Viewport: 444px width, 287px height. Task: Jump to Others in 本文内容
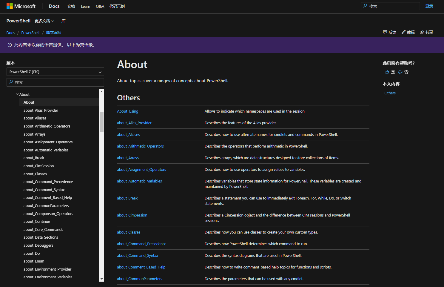pyautogui.click(x=390, y=93)
